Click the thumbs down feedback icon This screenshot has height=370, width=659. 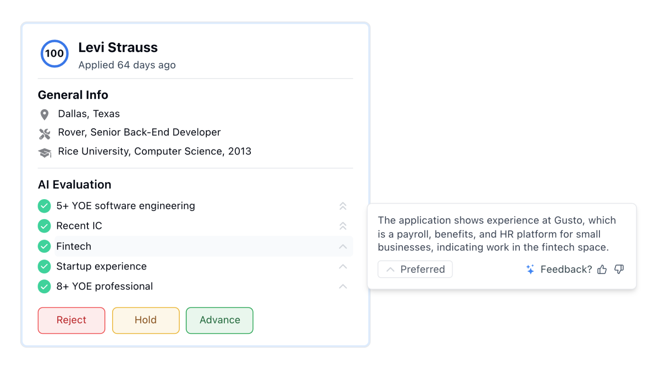(619, 270)
